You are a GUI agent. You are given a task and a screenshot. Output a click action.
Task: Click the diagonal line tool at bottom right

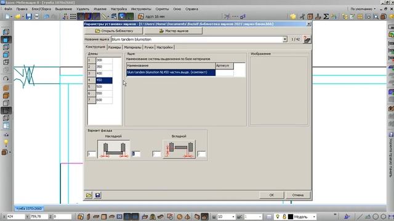(360, 217)
